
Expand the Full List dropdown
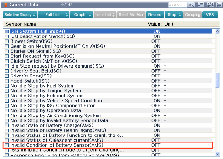(53, 15)
